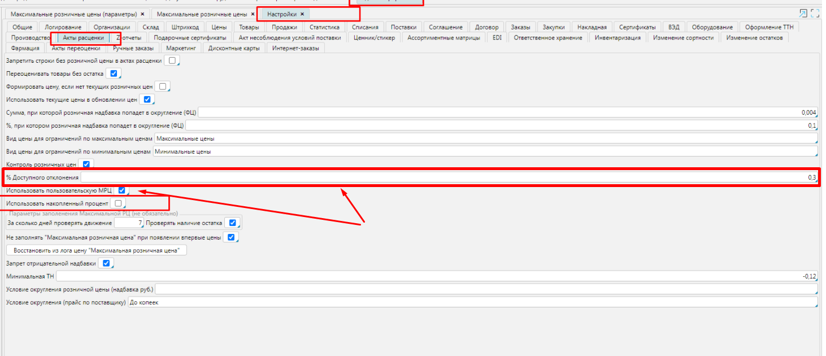
Task: Enable Запретить строки без розничной цены checkbox
Action: pyautogui.click(x=172, y=60)
